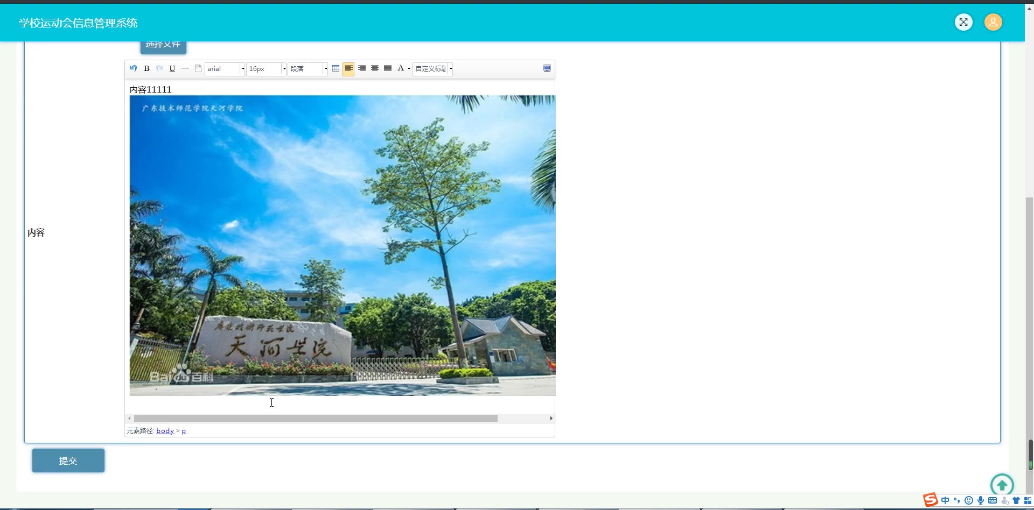Place cursor after the text 内容11111
Screen dimensions: 1034x510
(x=172, y=90)
